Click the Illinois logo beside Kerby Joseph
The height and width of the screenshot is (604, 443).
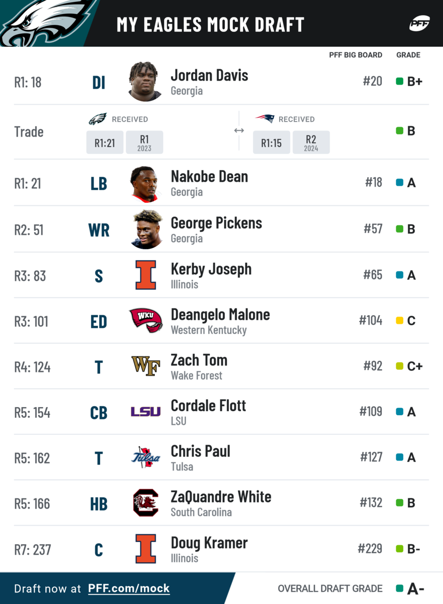pyautogui.click(x=146, y=275)
